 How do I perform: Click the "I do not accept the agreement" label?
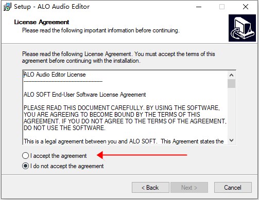(67, 166)
